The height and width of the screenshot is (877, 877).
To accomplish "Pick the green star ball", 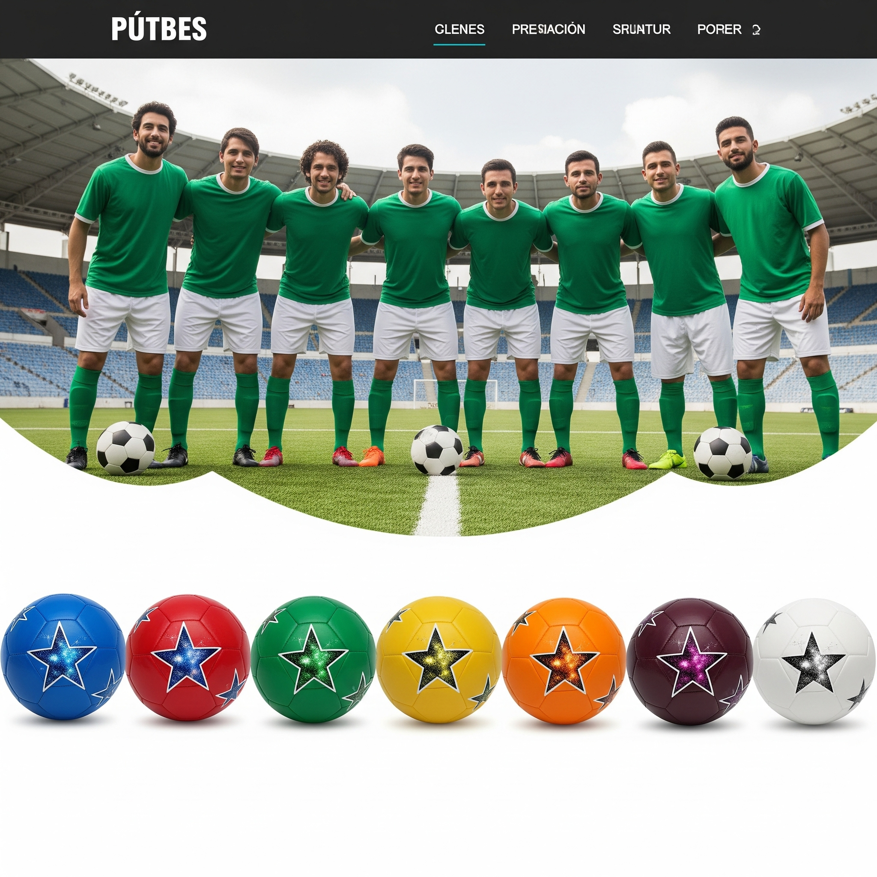I will coord(313,659).
